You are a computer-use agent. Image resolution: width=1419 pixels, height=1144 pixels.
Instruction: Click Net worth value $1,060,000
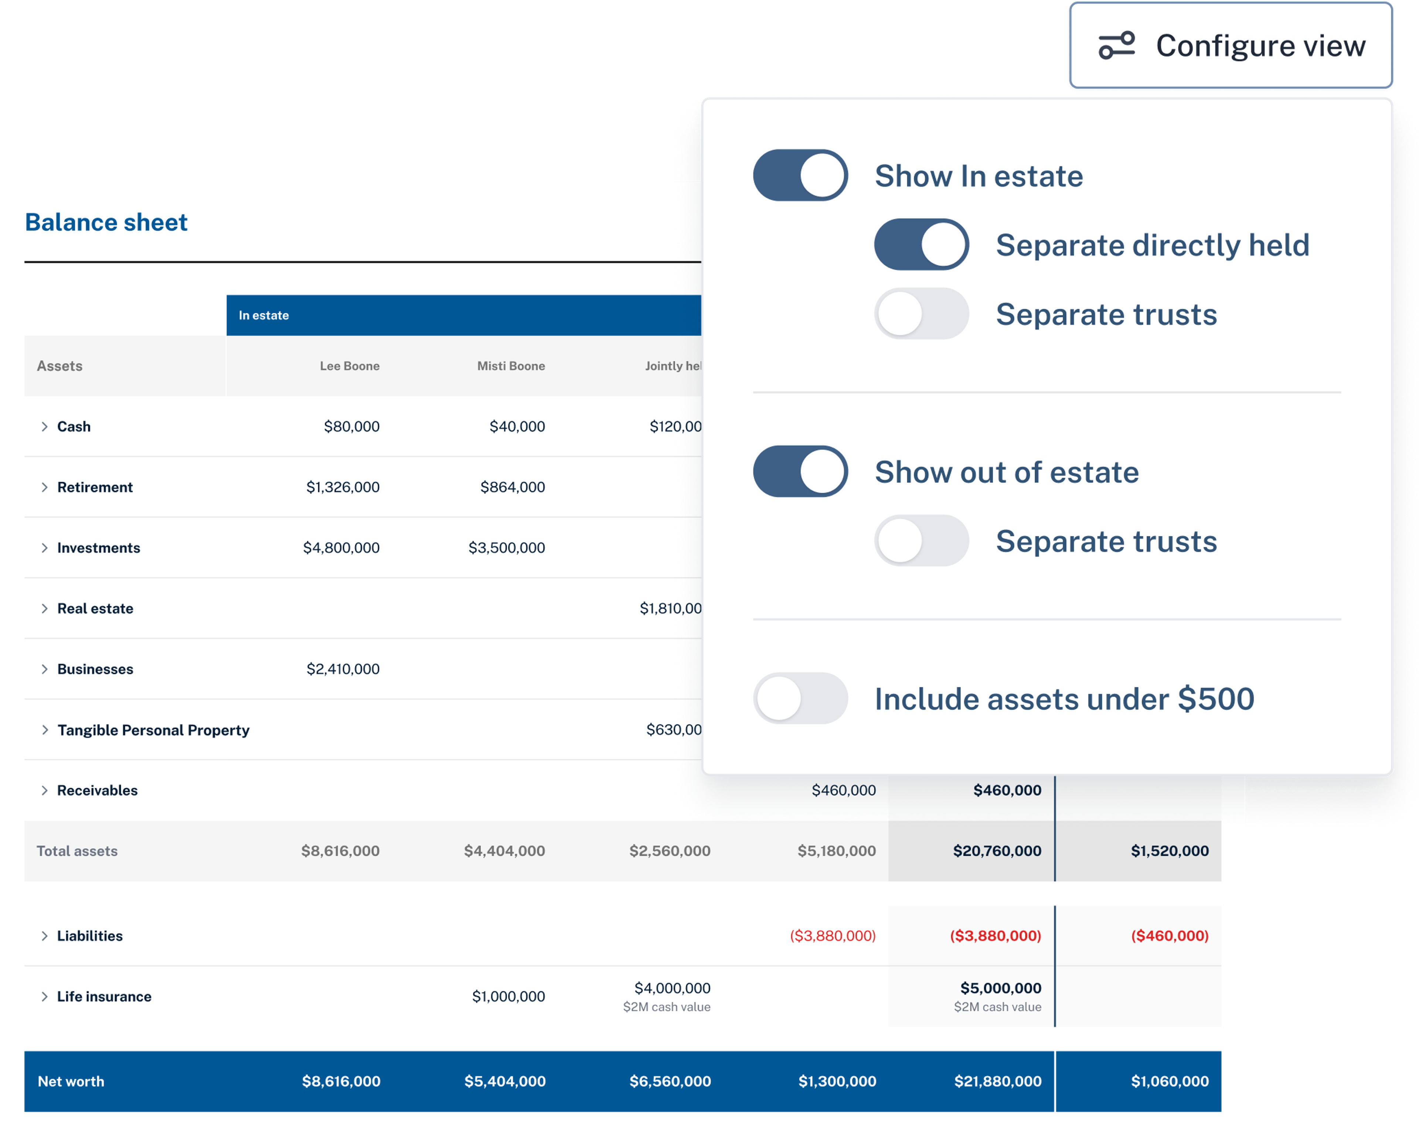click(1169, 1082)
